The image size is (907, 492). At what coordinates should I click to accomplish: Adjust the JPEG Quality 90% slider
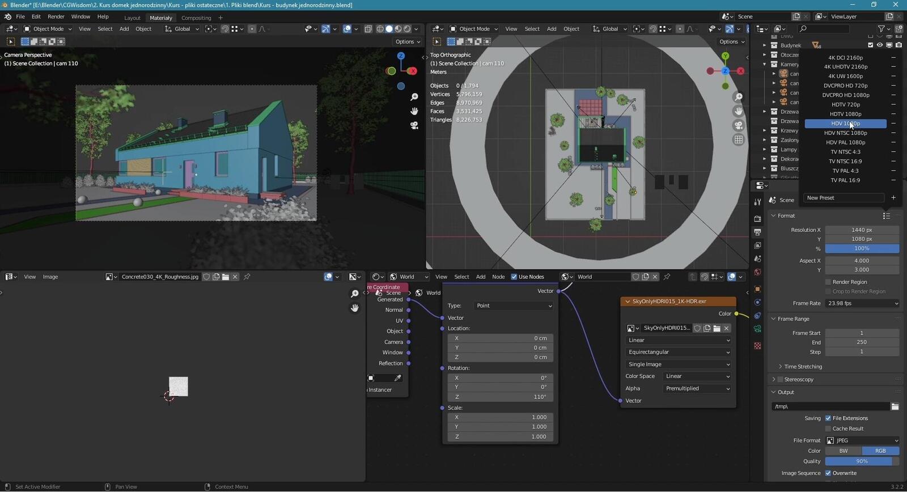(x=862, y=461)
